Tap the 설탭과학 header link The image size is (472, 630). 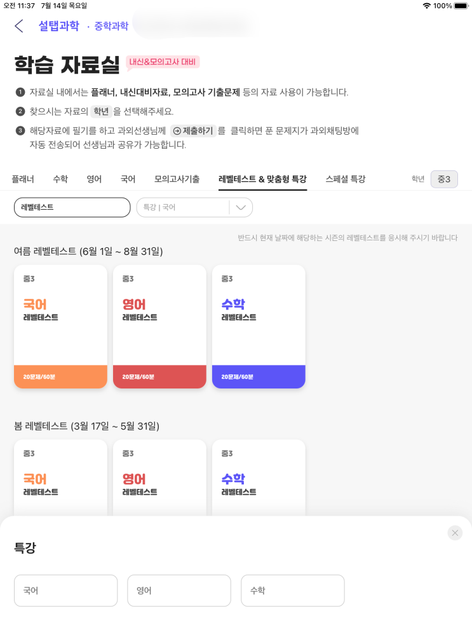58,26
